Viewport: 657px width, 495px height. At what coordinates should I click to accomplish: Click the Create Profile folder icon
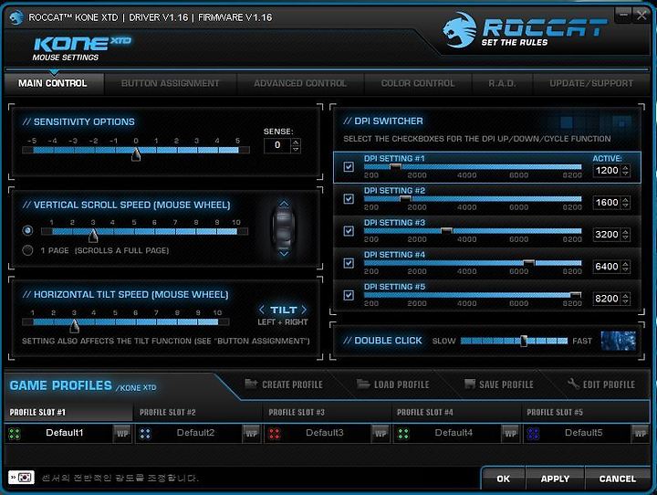251,384
